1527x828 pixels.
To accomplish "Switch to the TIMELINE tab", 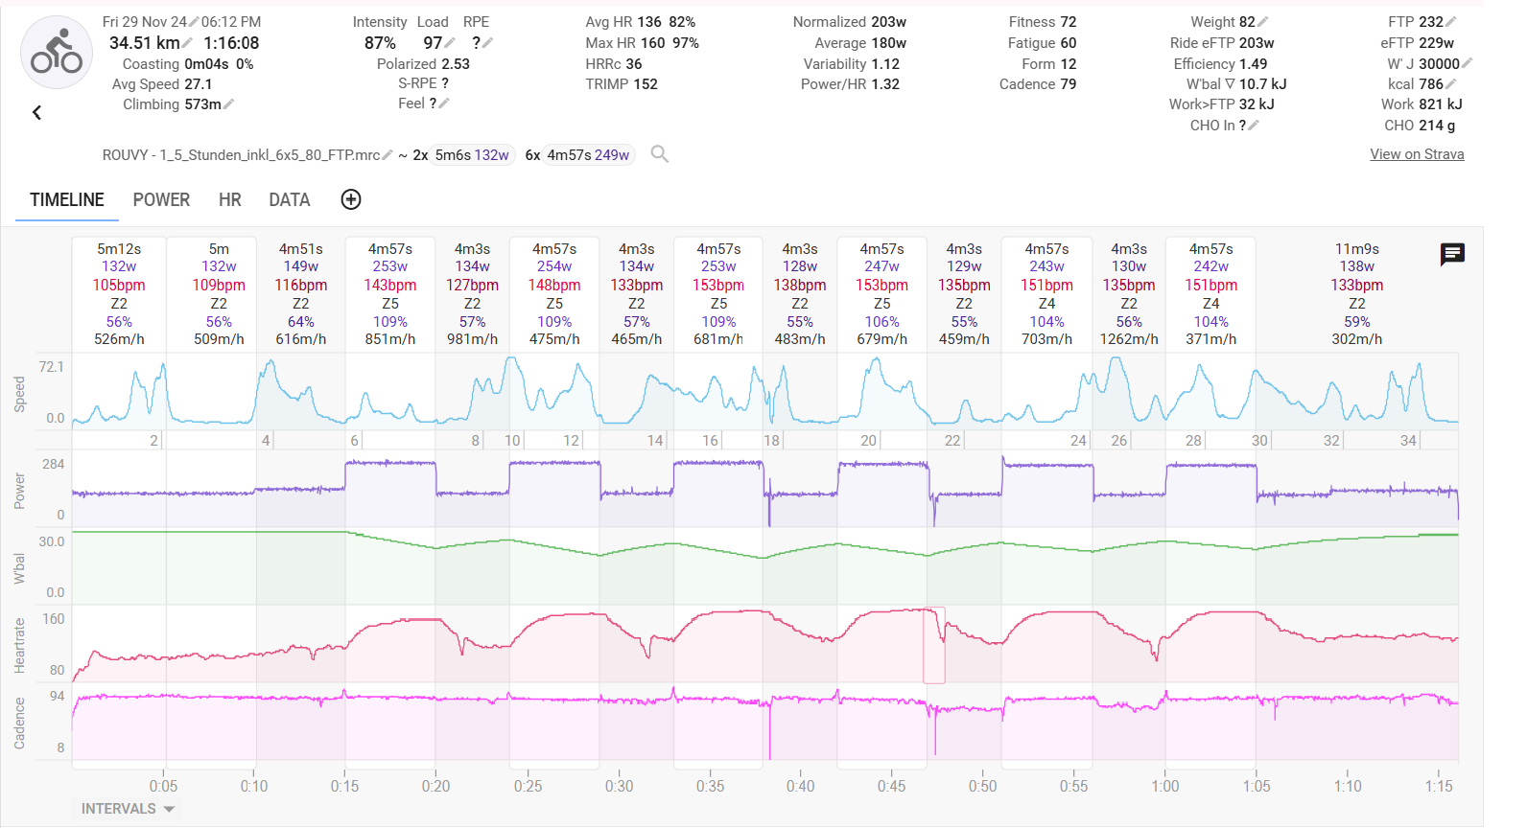I will (67, 199).
